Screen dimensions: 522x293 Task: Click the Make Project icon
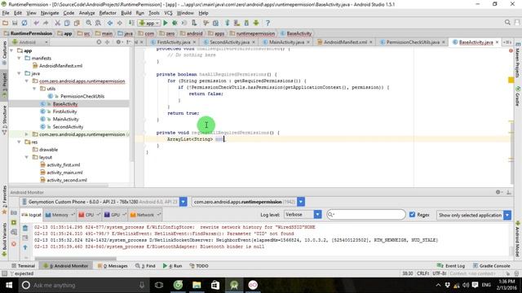tap(131, 23)
